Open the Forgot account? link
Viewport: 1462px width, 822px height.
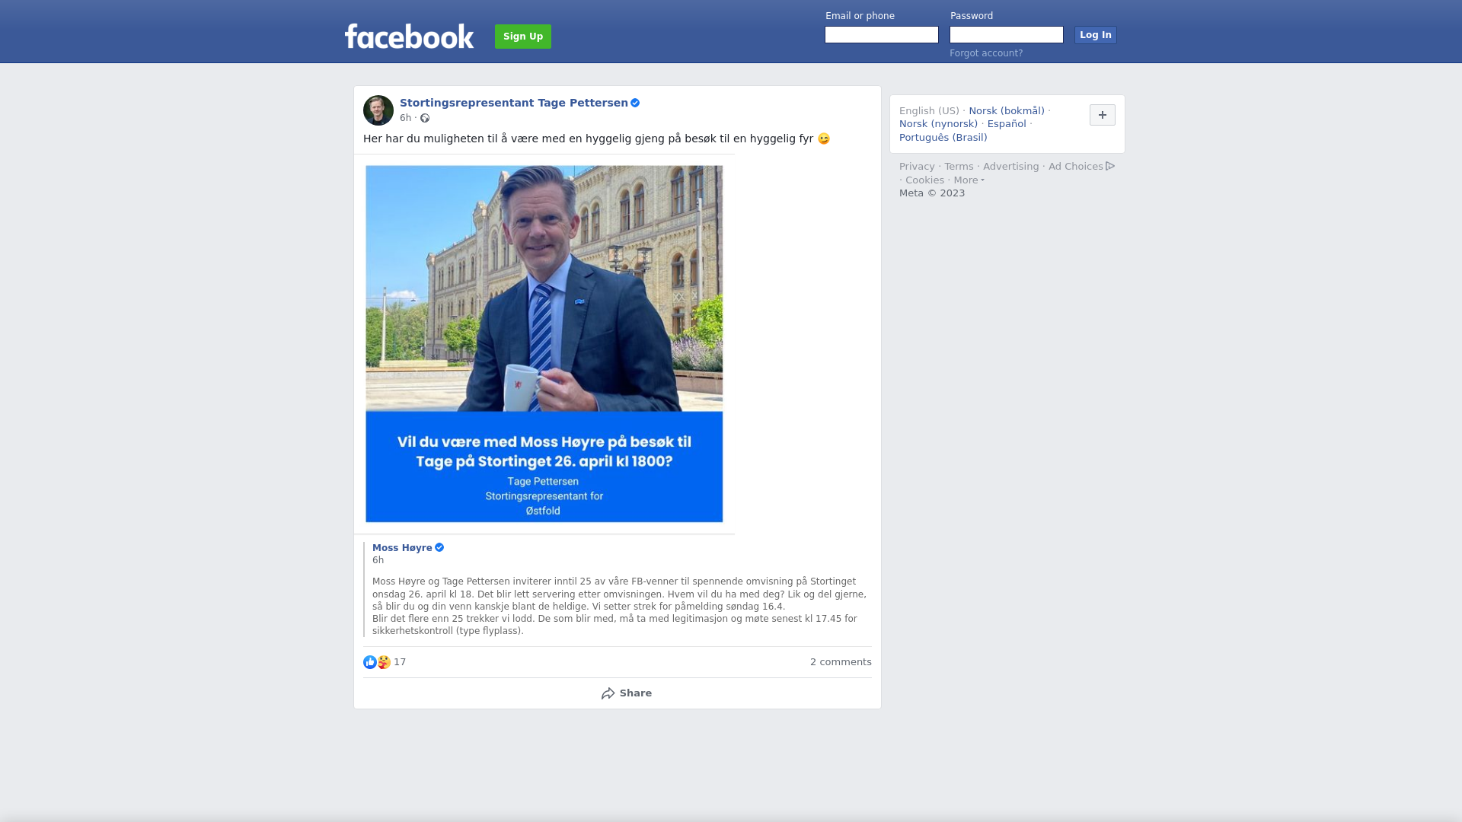pyautogui.click(x=986, y=53)
